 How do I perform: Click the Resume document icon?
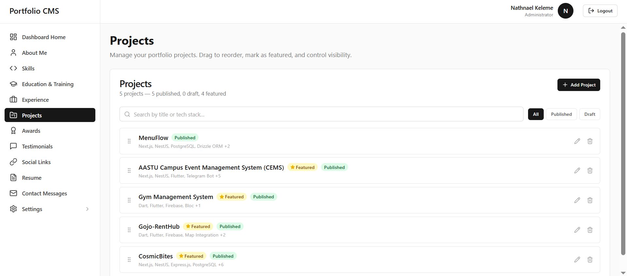point(13,177)
